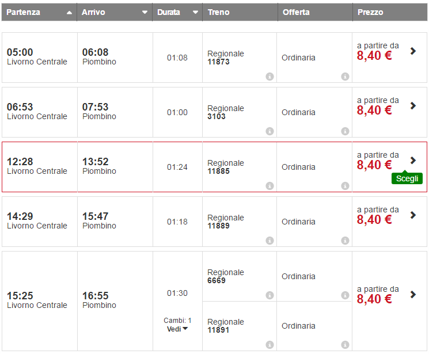Screen dimensions: 429x354
Task: Click info icon next to Regionale 11873
Action: click(x=269, y=77)
